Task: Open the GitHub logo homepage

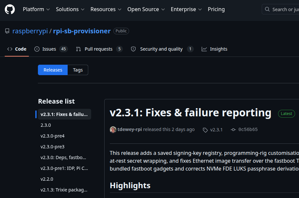Action: [10, 9]
